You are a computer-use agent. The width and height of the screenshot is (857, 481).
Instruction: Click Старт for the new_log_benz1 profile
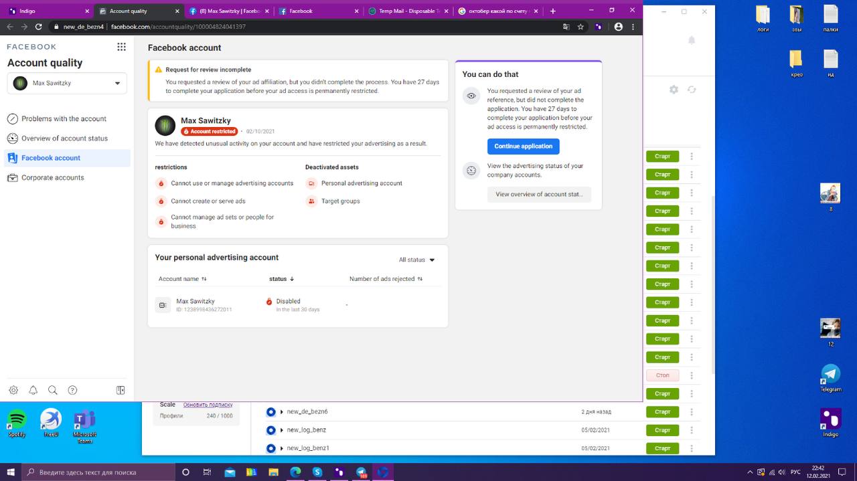click(x=662, y=448)
